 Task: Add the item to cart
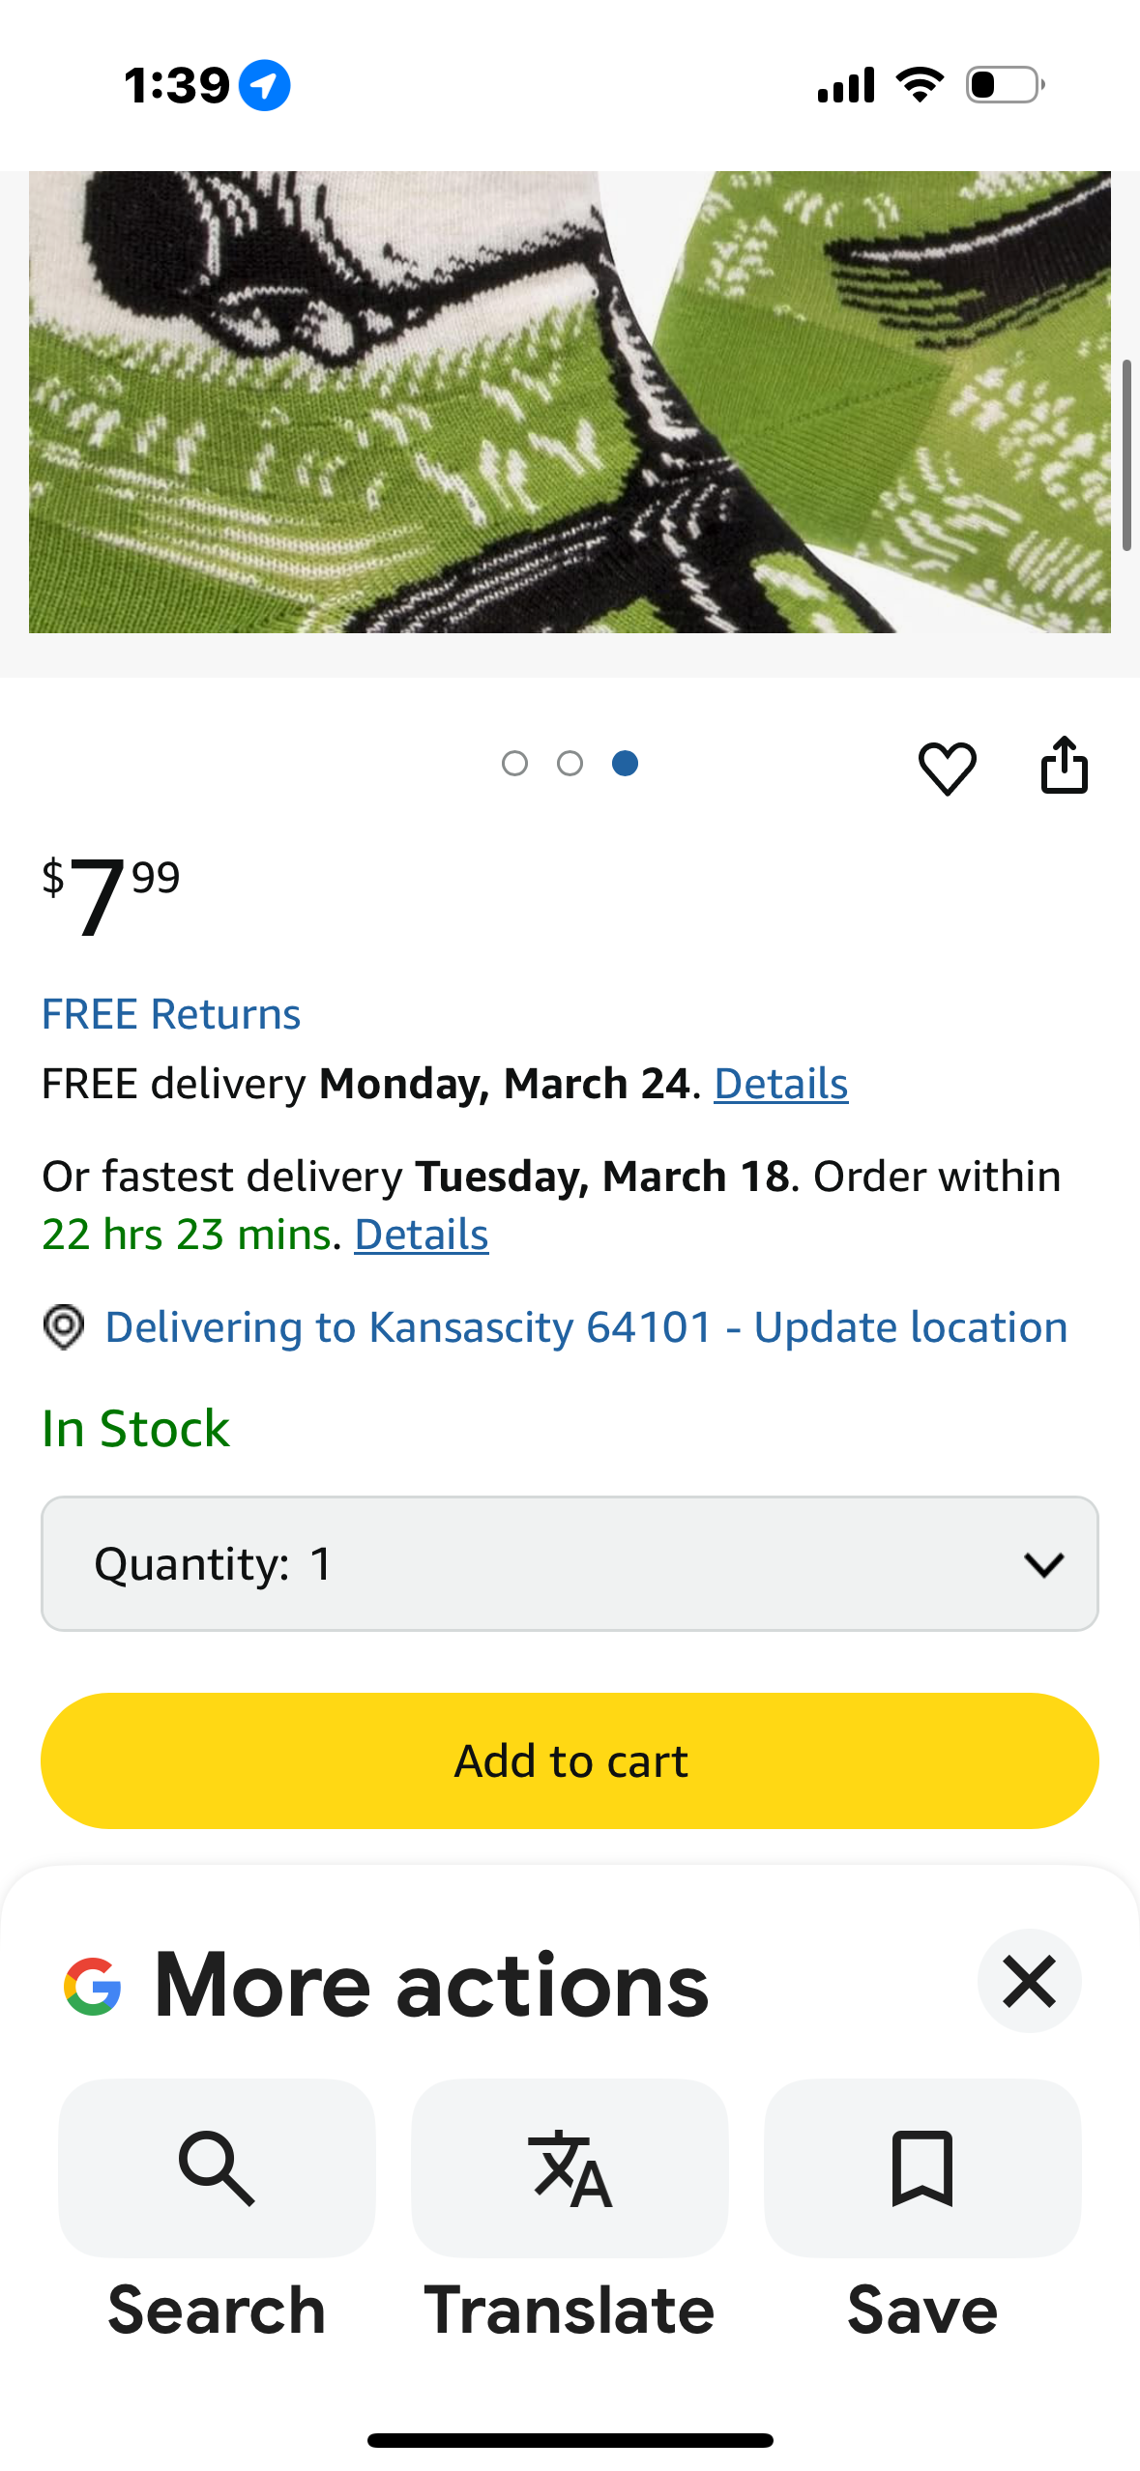point(570,1760)
